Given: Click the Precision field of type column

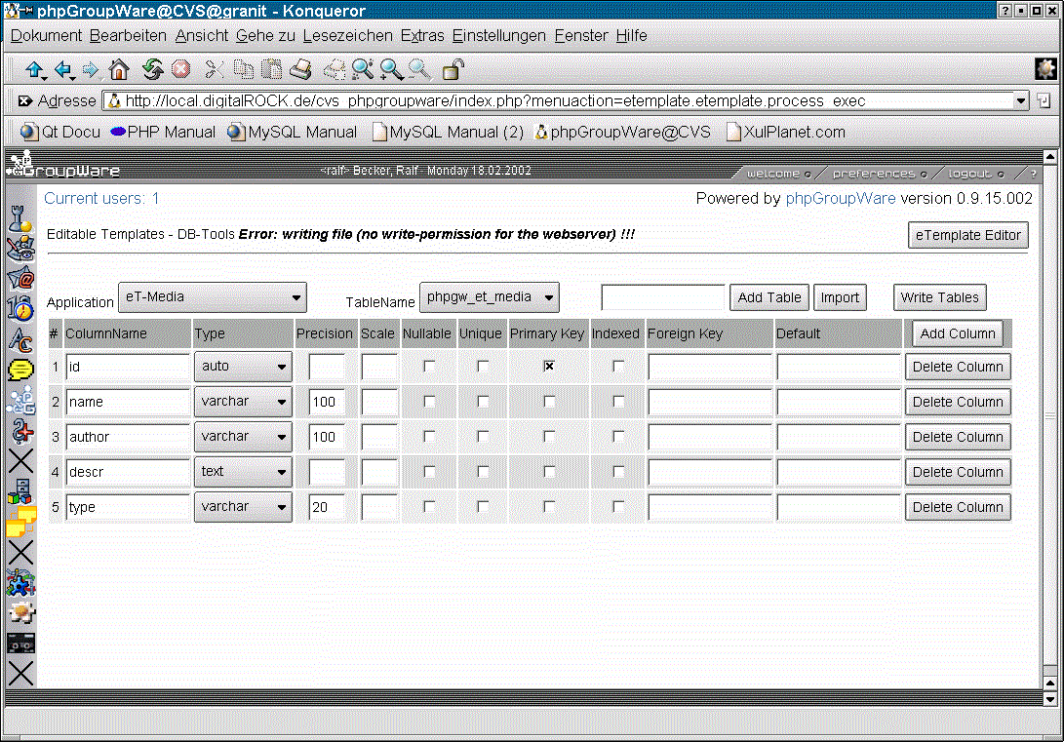Looking at the screenshot, I should [x=327, y=507].
